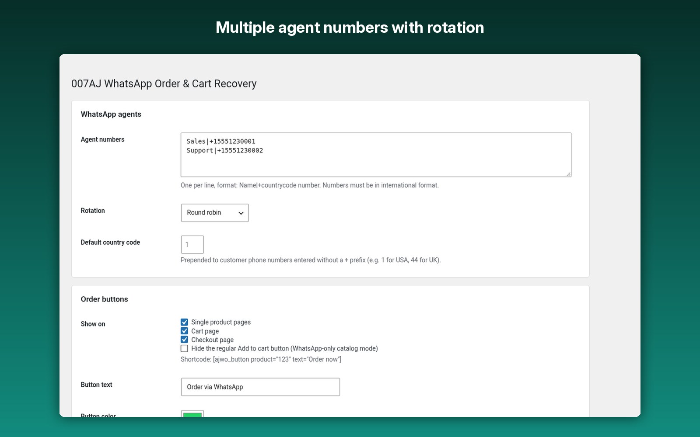This screenshot has height=437, width=700.
Task: Grab the Agent numbers textarea resize handle
Action: (x=568, y=174)
